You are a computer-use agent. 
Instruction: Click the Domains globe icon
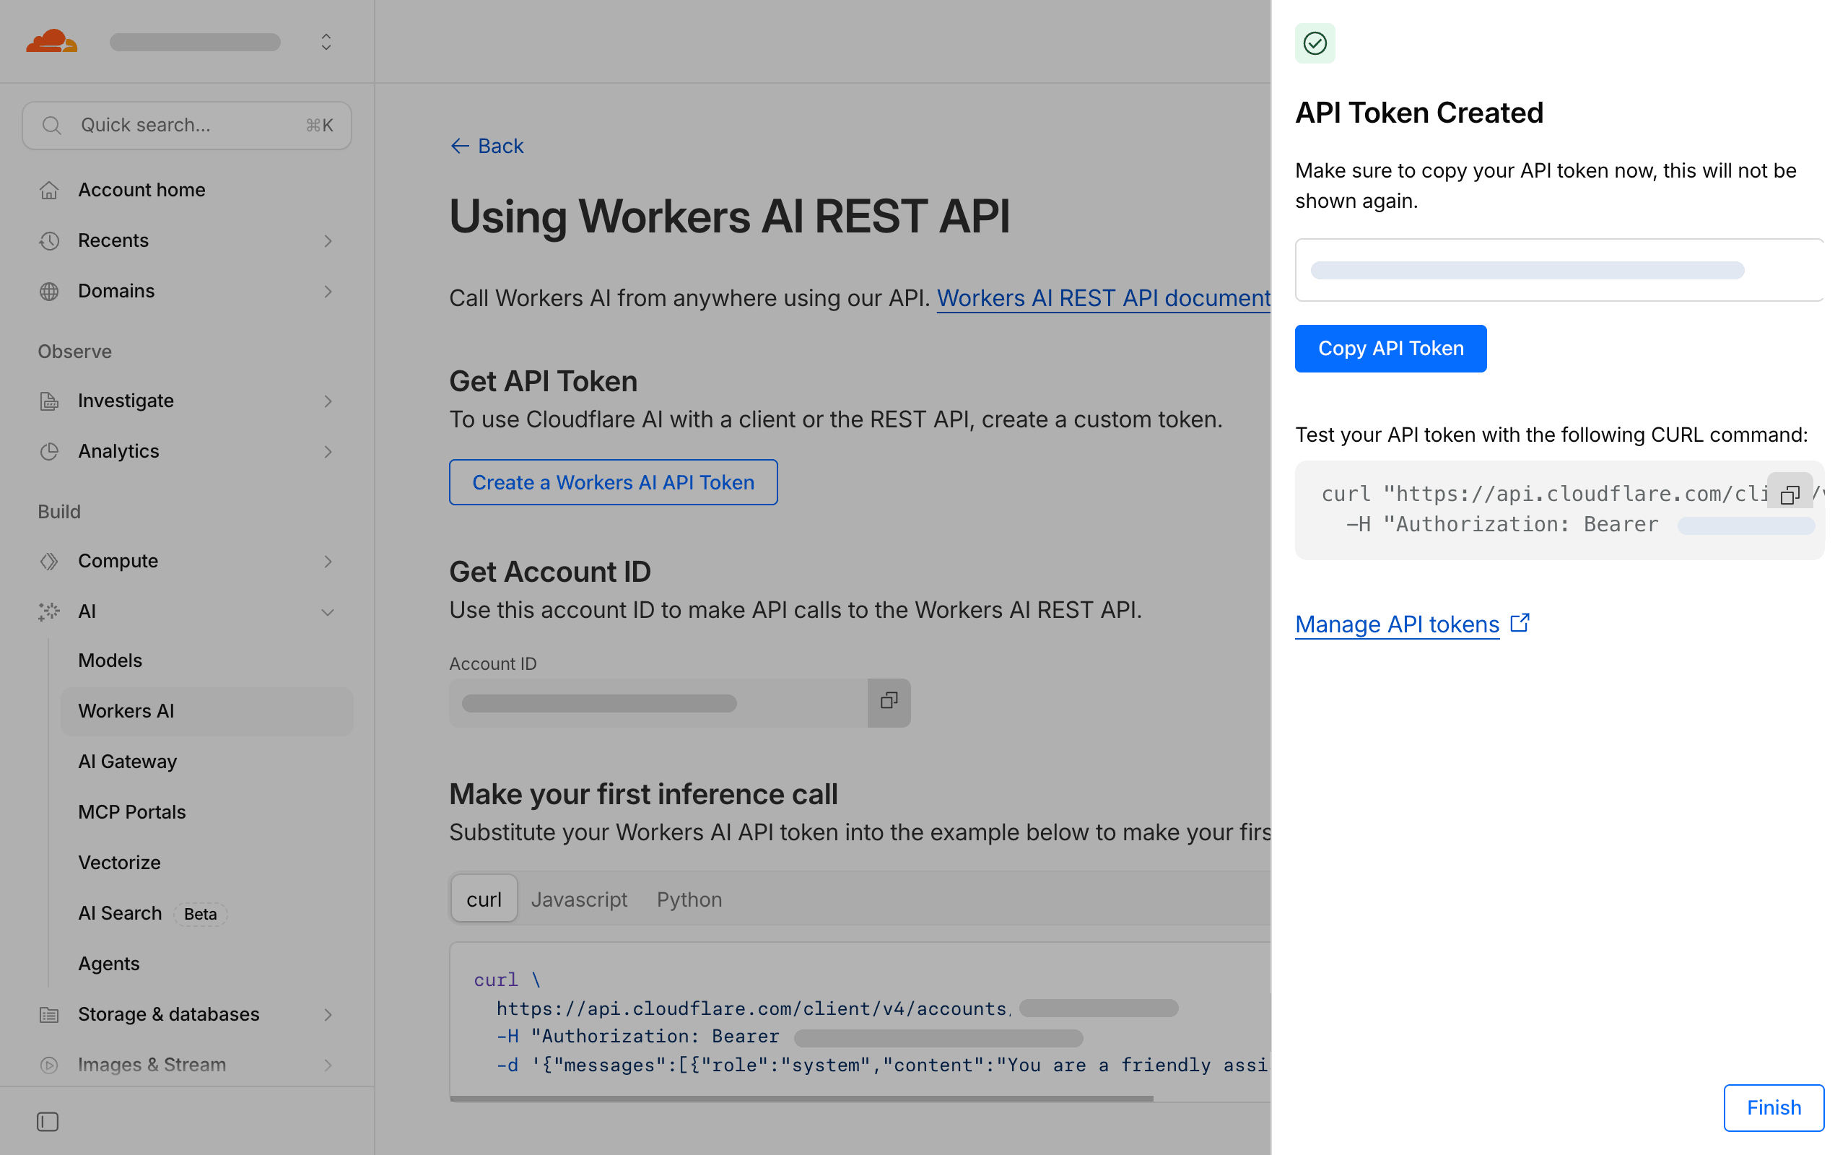[49, 292]
